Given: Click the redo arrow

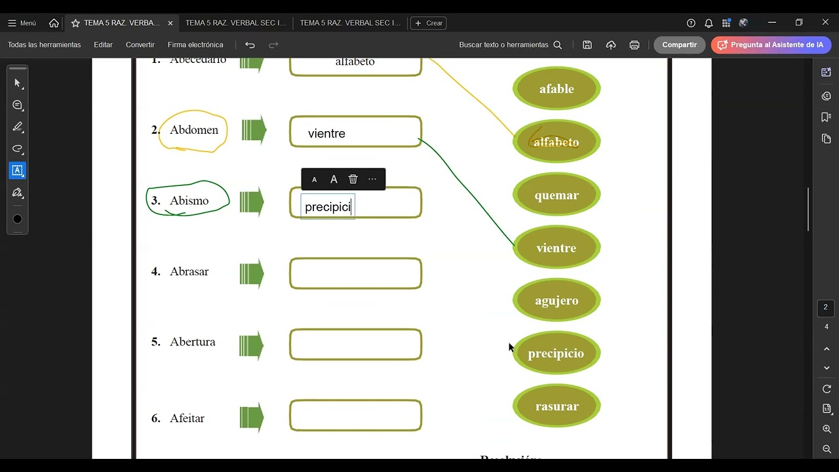Looking at the screenshot, I should pyautogui.click(x=273, y=45).
